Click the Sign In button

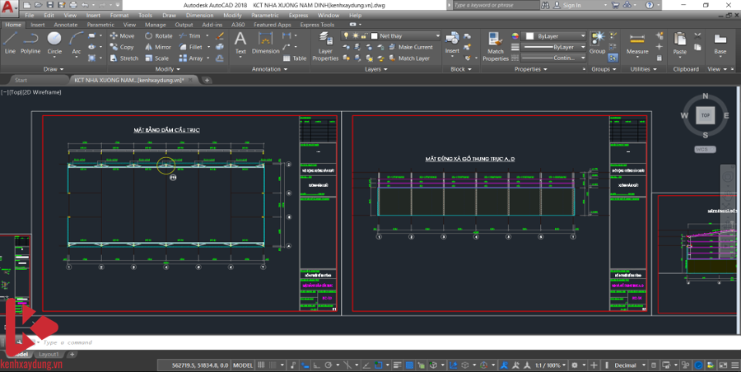[570, 5]
